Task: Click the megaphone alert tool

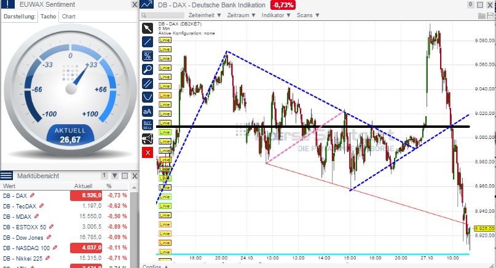Action: point(148,139)
